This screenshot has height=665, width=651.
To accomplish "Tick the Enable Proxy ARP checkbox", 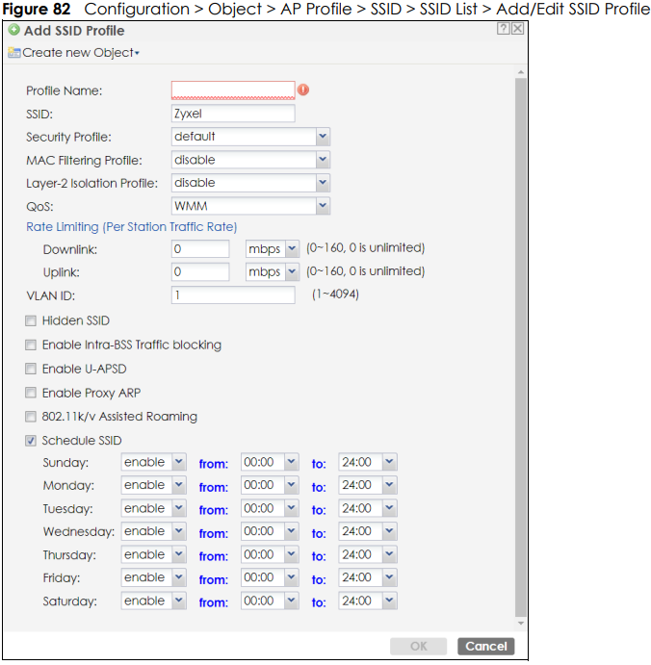I will pyautogui.click(x=31, y=393).
